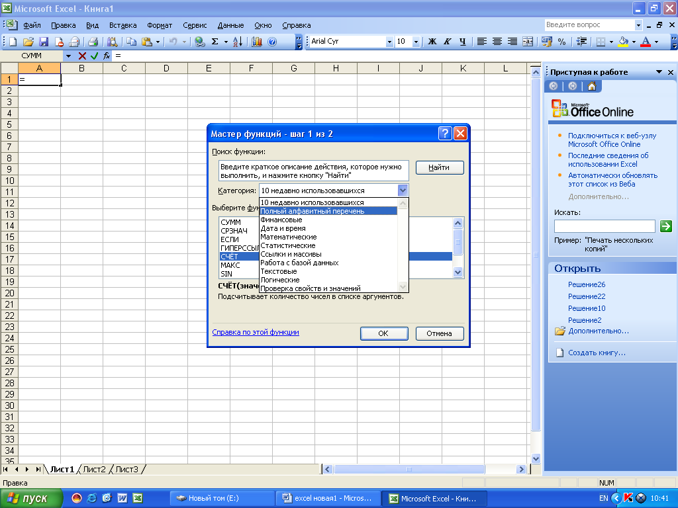Expand the Paste options dropdown arrow

158,42
